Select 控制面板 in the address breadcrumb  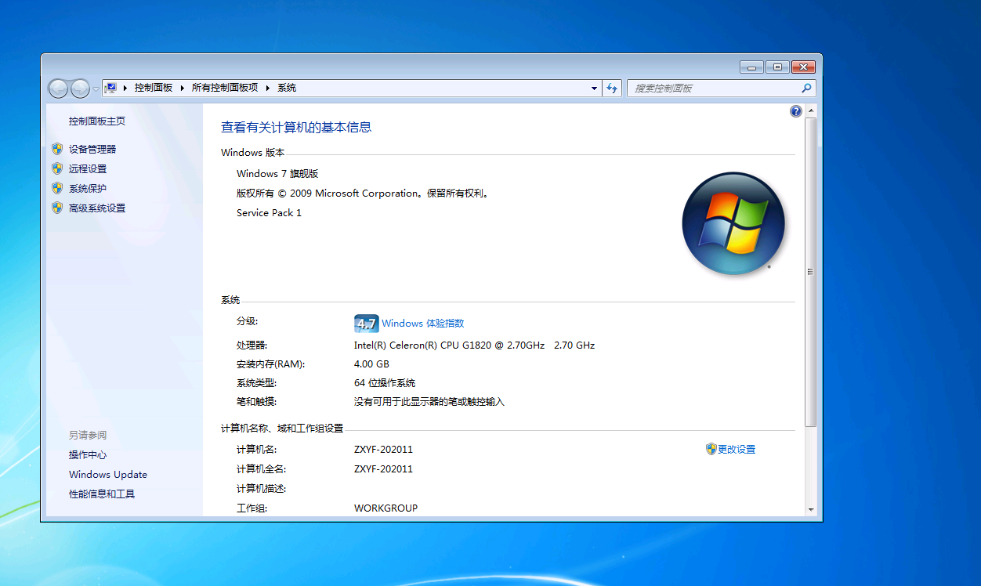[154, 88]
